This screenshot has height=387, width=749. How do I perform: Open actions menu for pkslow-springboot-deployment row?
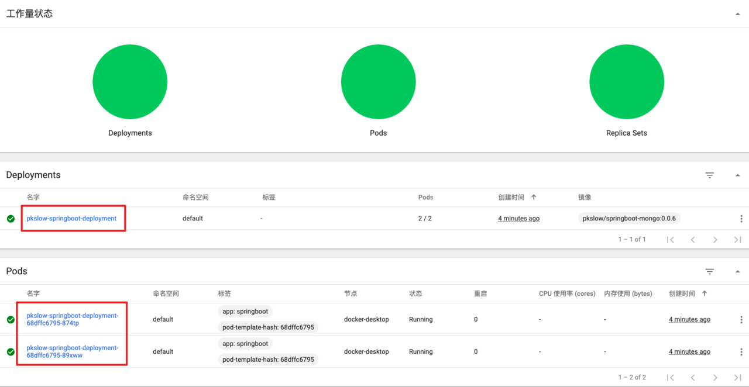pos(741,219)
